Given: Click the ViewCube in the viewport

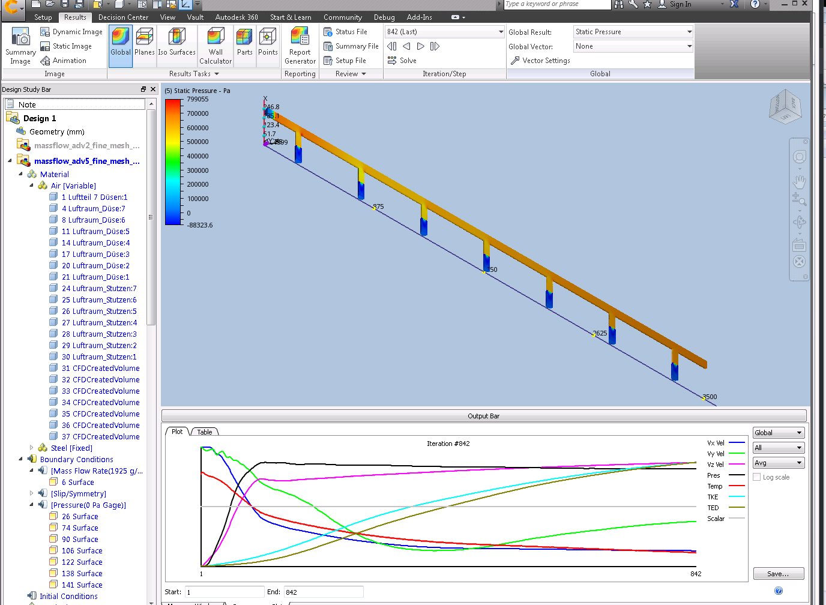Looking at the screenshot, I should click(x=785, y=108).
